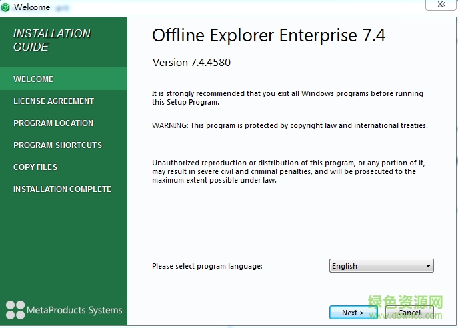The image size is (458, 328).
Task: Click the INSTALLATION GUIDE heading
Action: coord(51,40)
